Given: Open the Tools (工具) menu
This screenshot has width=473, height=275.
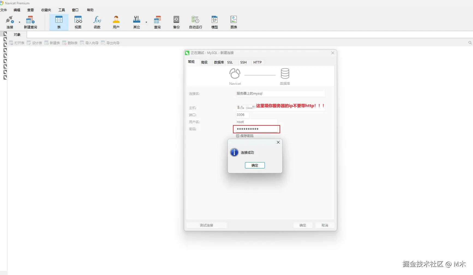Looking at the screenshot, I should 62,10.
